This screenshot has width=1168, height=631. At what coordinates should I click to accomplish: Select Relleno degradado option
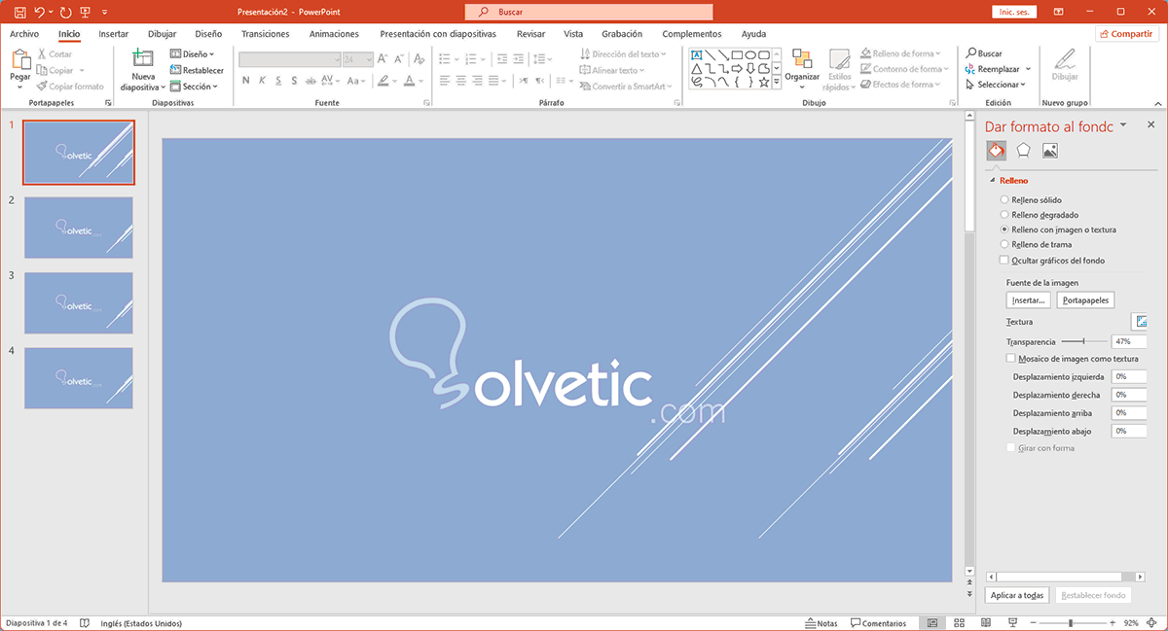[1004, 215]
